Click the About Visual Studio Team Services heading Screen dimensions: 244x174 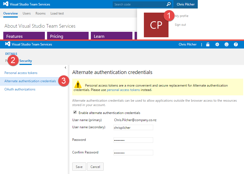coord(40,26)
